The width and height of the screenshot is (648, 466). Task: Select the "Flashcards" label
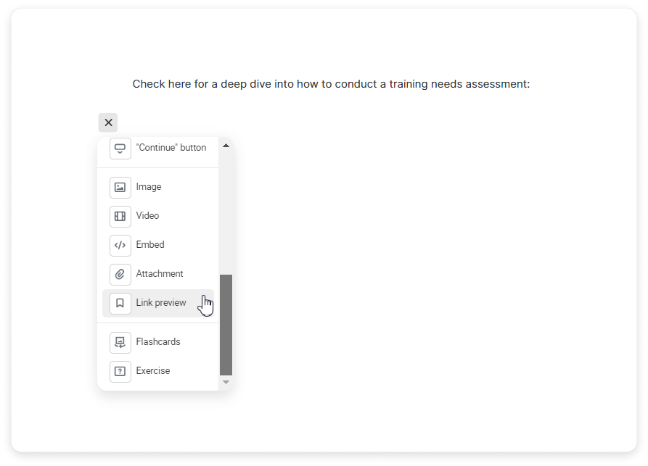158,342
